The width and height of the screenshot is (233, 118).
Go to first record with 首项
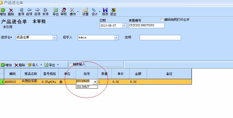pos(21,12)
